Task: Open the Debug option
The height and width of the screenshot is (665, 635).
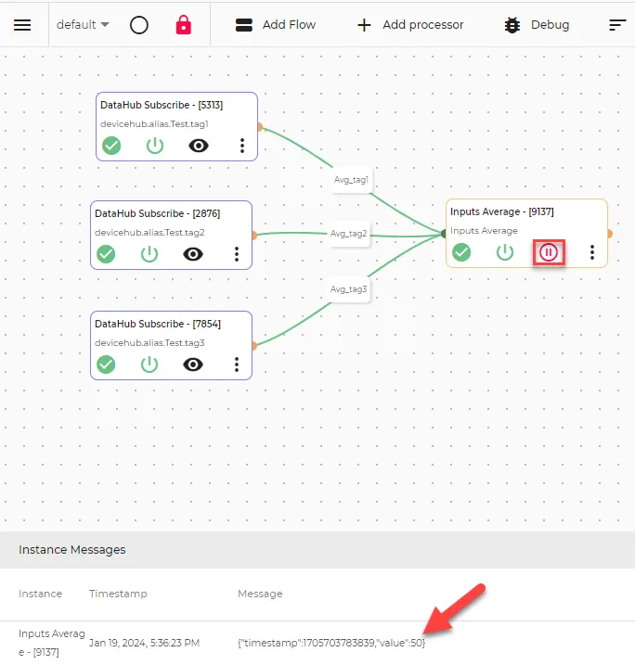Action: 537,25
